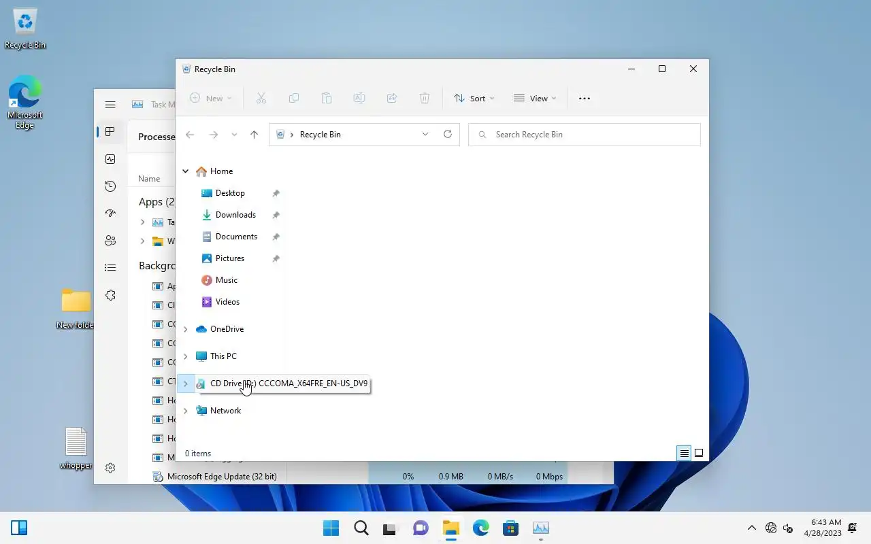Expand the OneDrive tree node

tap(185, 329)
